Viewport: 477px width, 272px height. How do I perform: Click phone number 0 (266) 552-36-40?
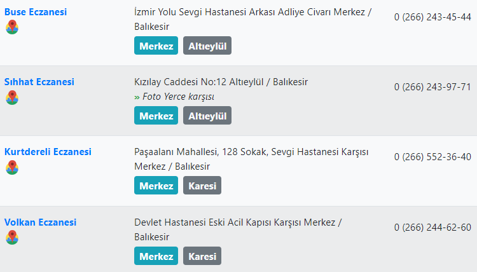[x=432, y=157]
